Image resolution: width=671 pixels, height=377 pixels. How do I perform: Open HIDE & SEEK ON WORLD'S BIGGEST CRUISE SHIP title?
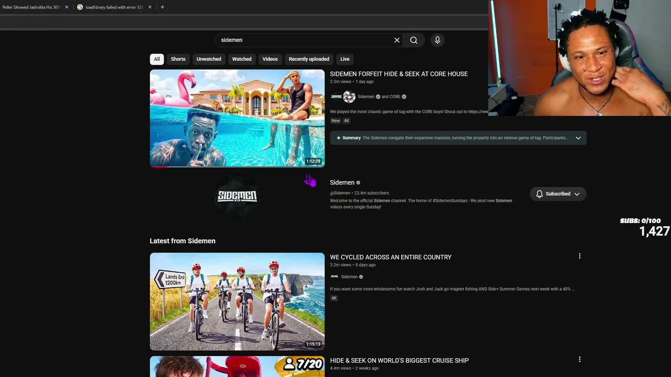tap(399, 360)
